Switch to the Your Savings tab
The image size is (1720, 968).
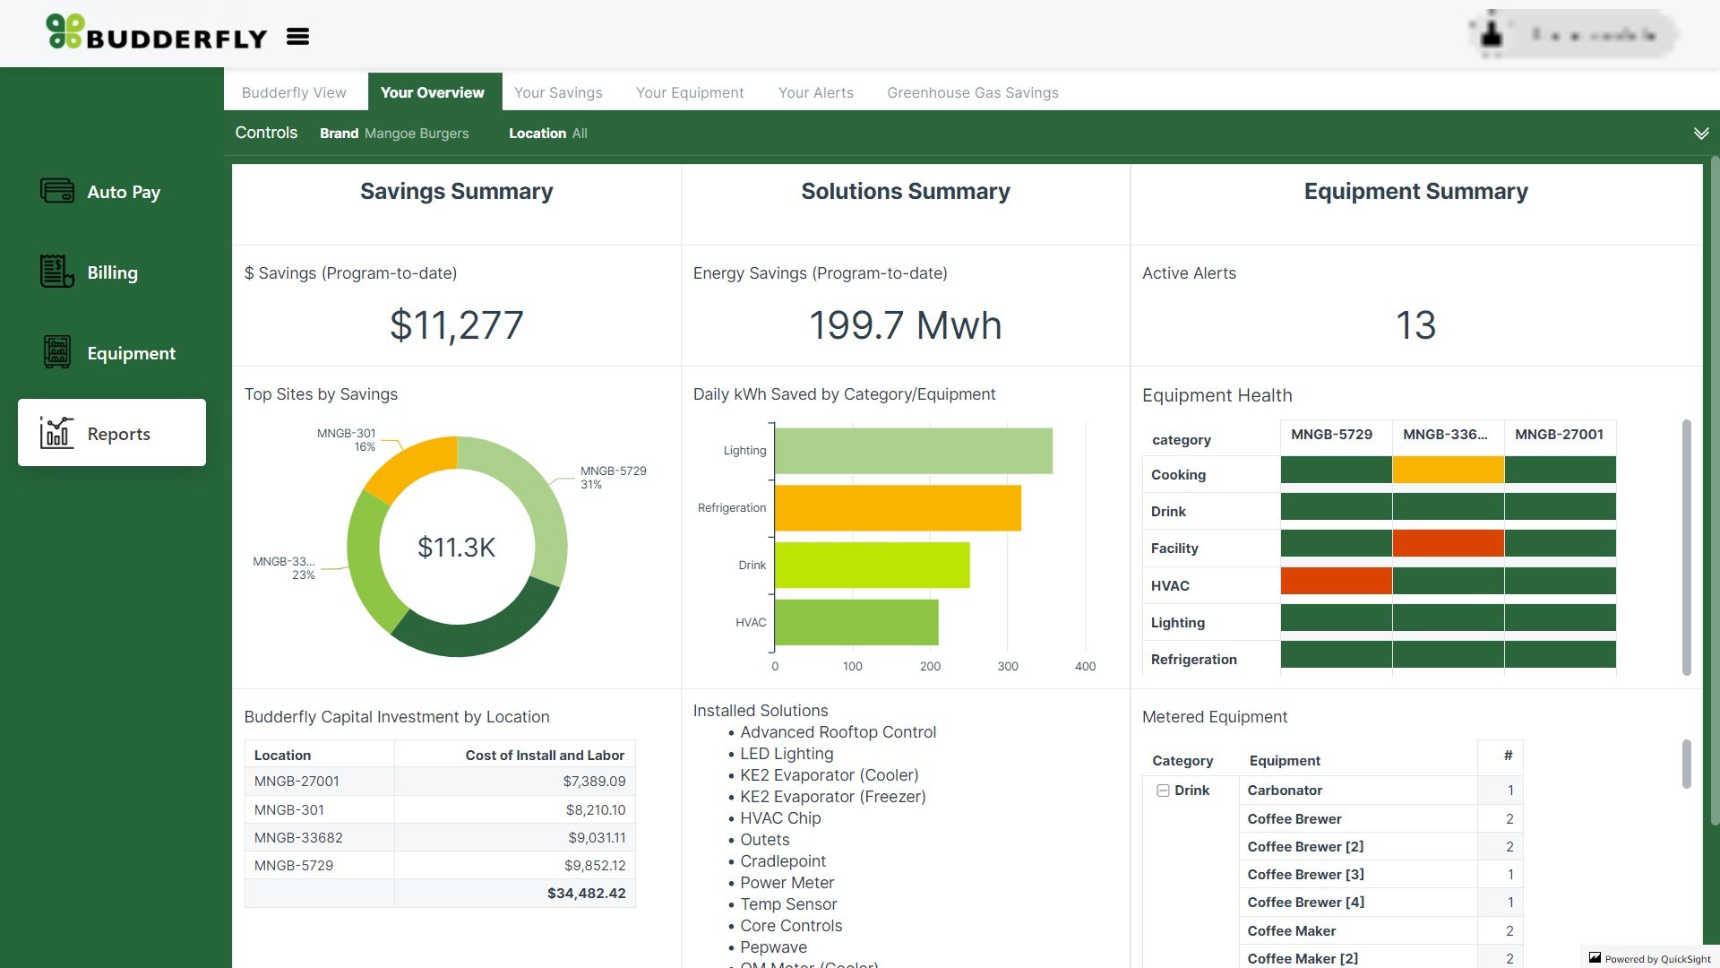click(557, 92)
